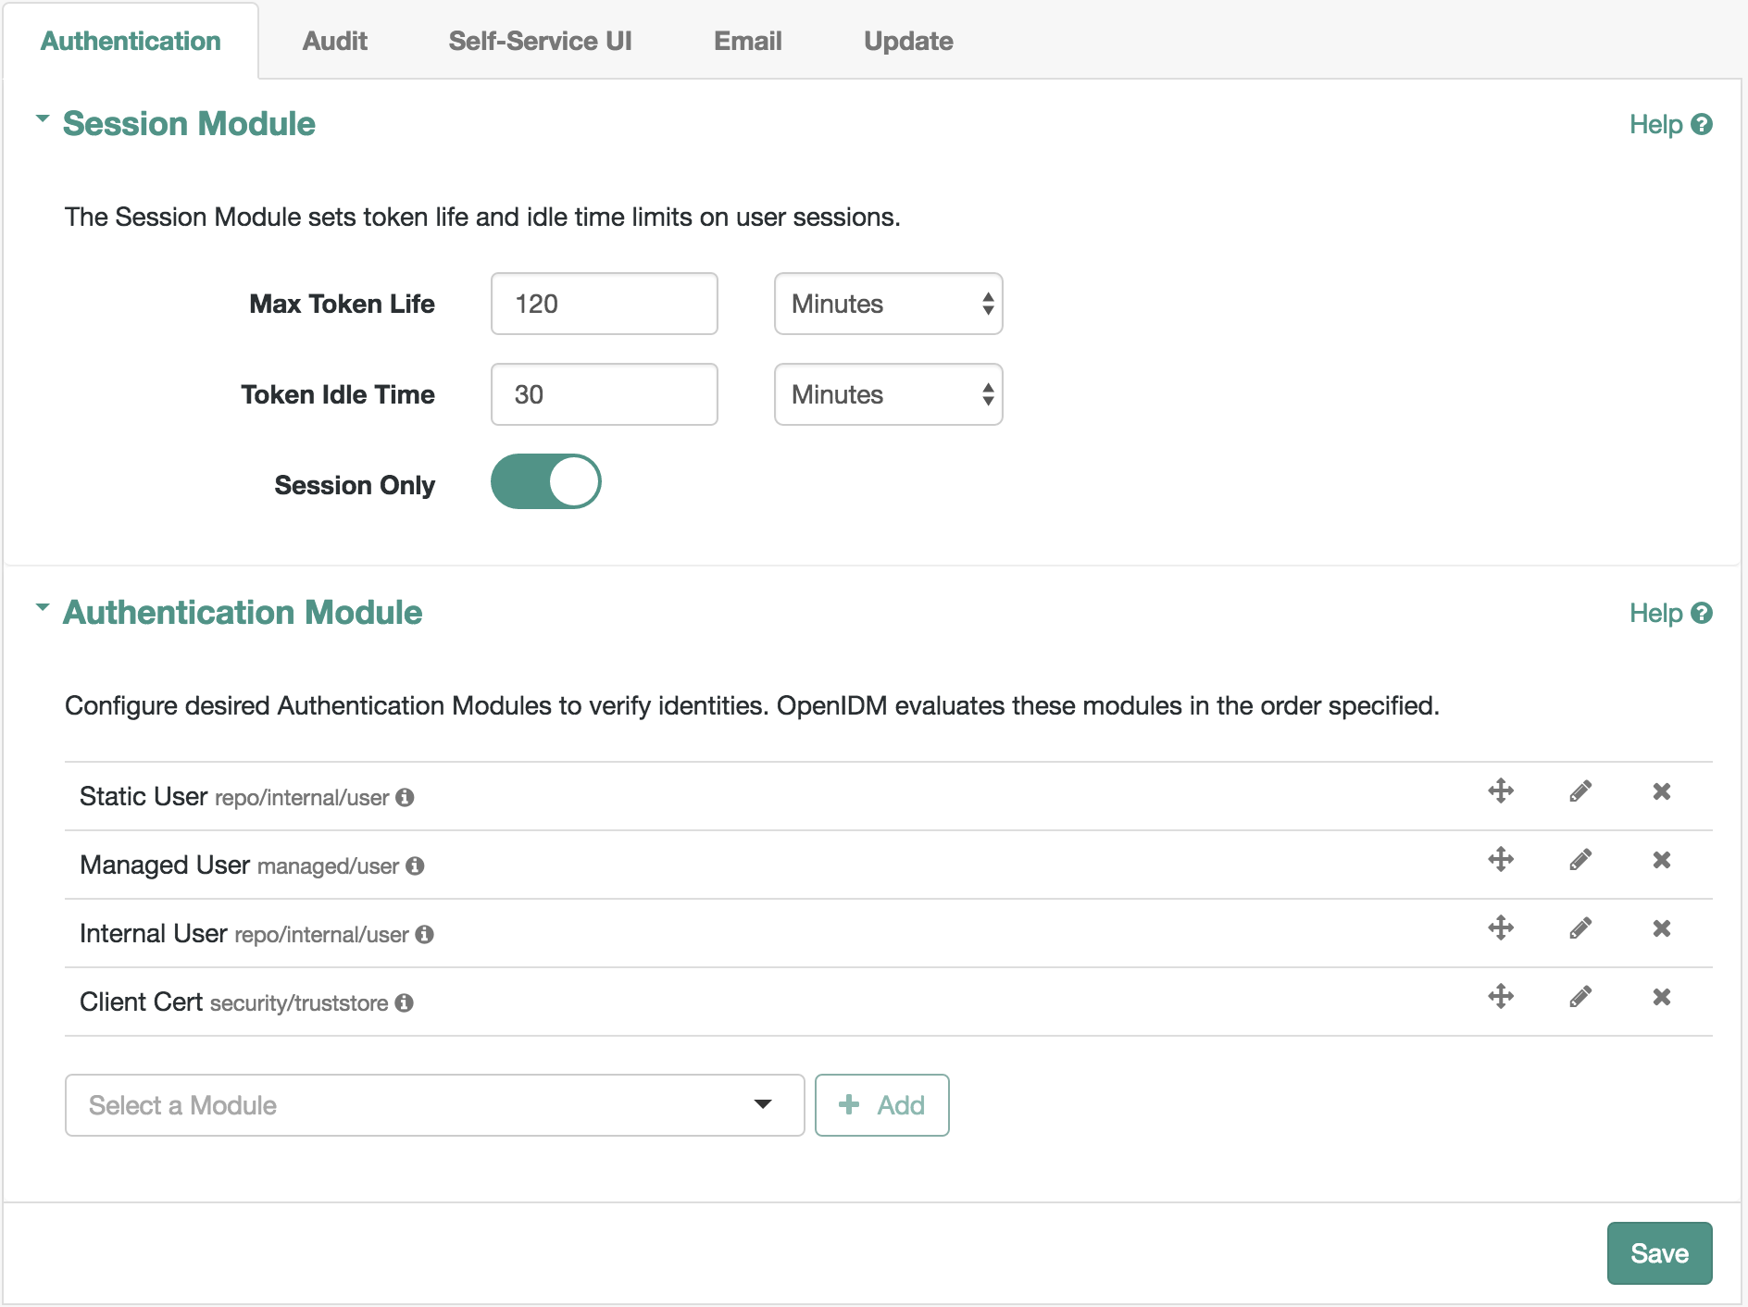
Task: Click move icon for Static User row
Action: pyautogui.click(x=1501, y=791)
